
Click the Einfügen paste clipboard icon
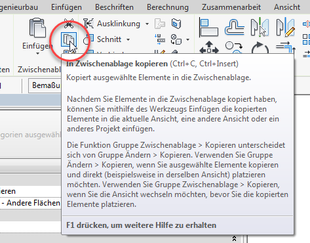click(x=37, y=28)
